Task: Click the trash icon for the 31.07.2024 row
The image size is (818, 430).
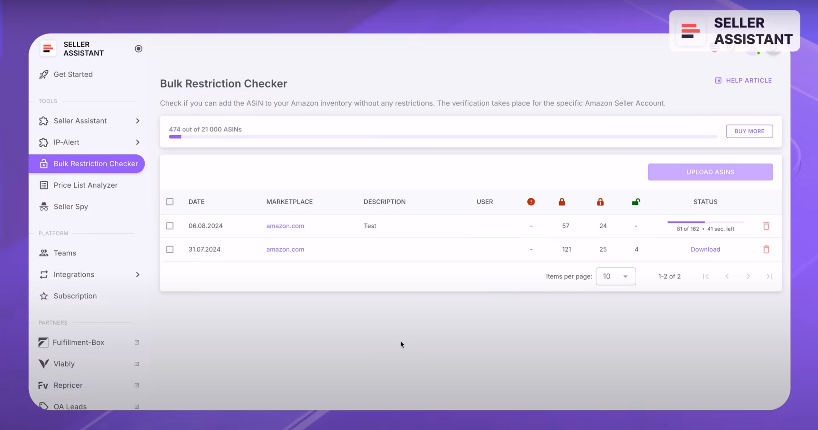Action: pos(766,249)
